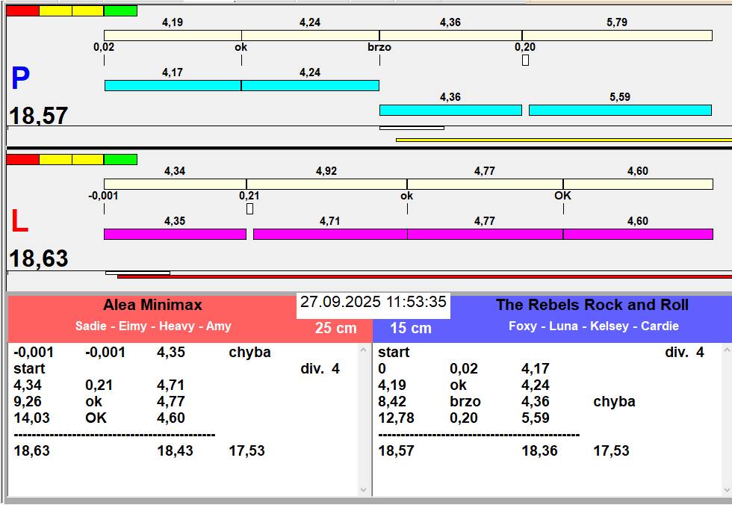Screen dimensions: 732x505
Task: Click the red start light in lane L
Action: click(x=23, y=159)
